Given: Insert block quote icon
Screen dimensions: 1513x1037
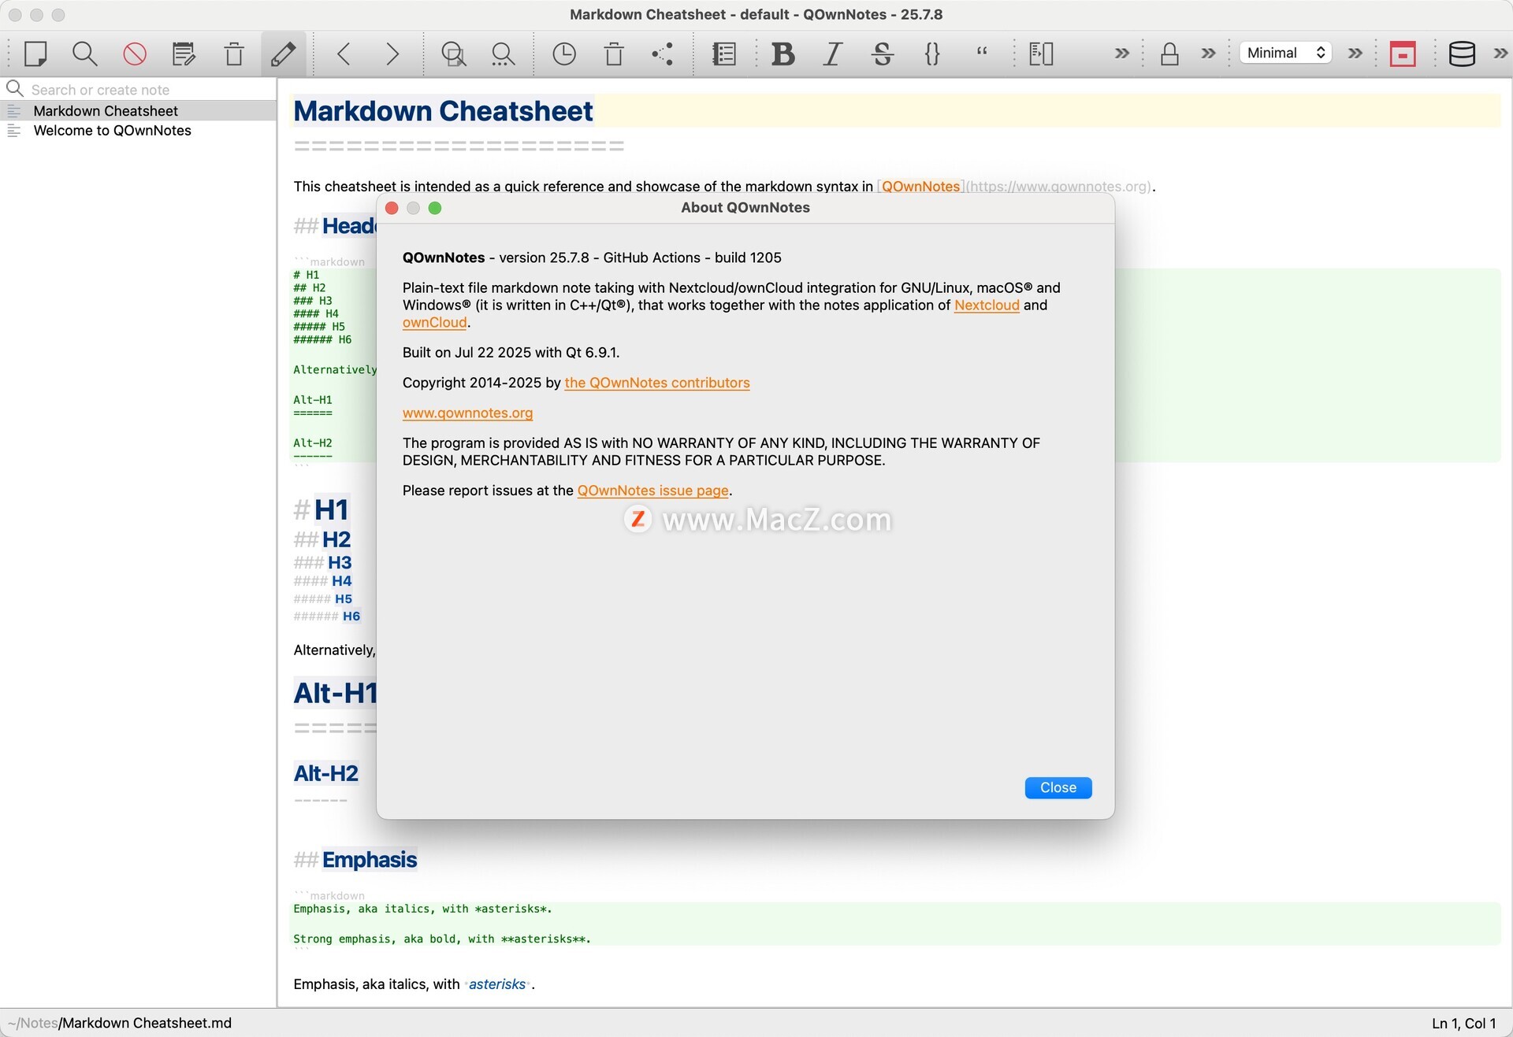Looking at the screenshot, I should (982, 52).
